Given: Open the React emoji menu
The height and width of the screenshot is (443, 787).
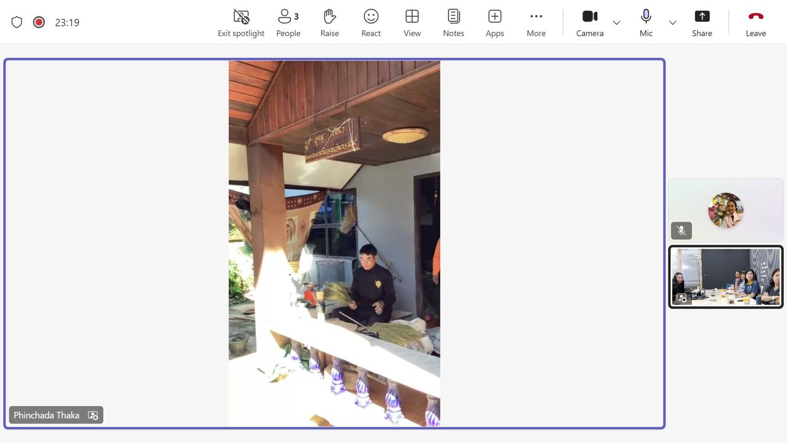Looking at the screenshot, I should coord(371,23).
